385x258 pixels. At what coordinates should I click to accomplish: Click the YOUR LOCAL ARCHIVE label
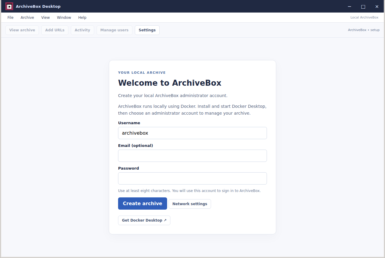coord(142,73)
